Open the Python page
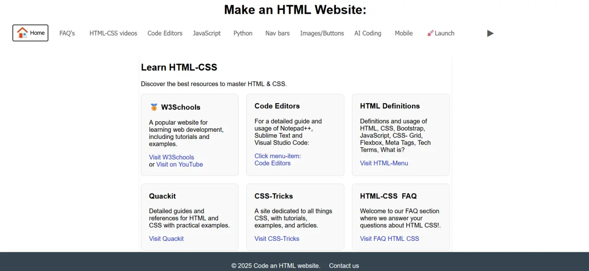The height and width of the screenshot is (271, 589). [x=243, y=33]
